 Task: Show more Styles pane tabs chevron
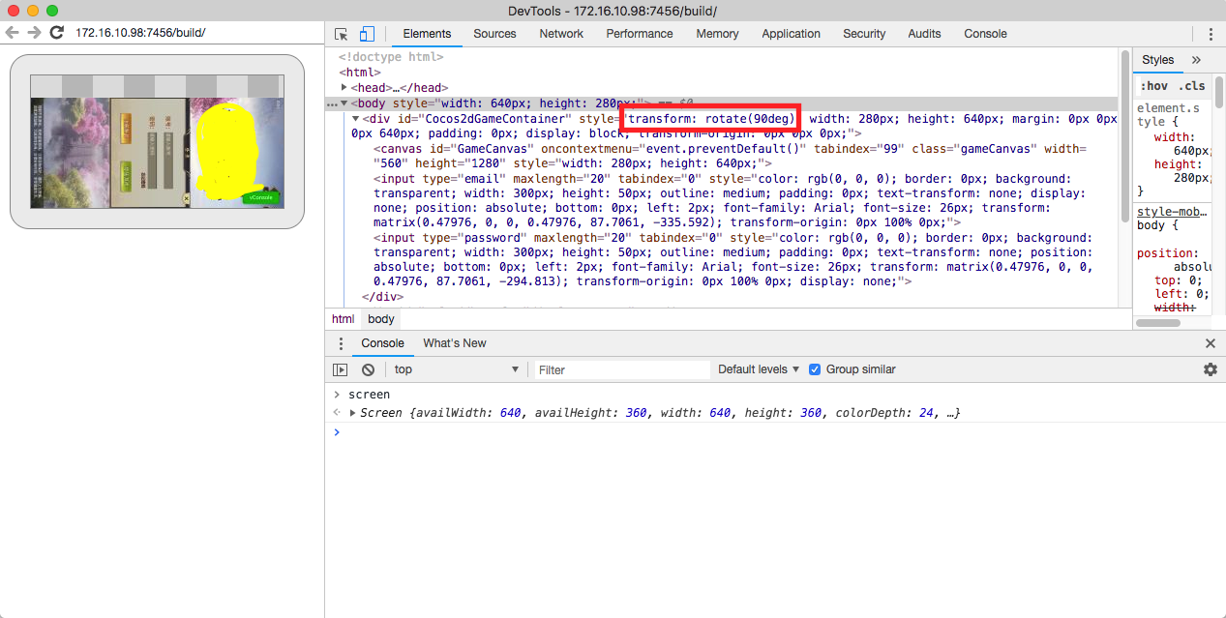(1196, 60)
